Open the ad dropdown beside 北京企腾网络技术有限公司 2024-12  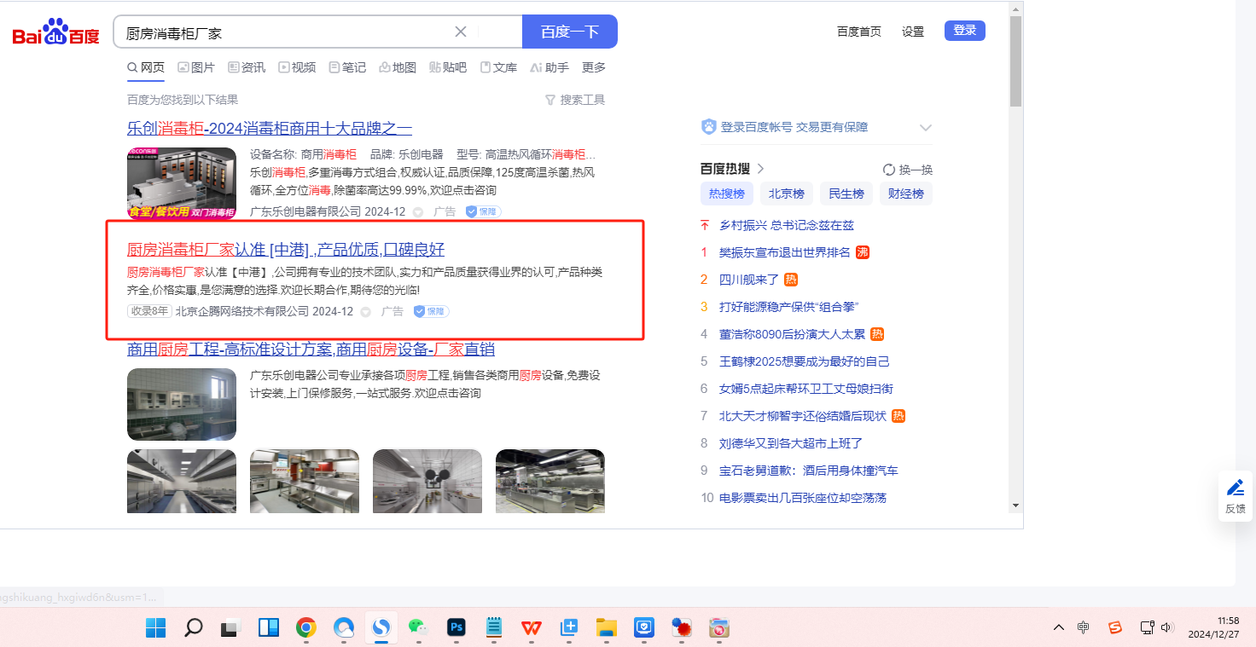[366, 312]
